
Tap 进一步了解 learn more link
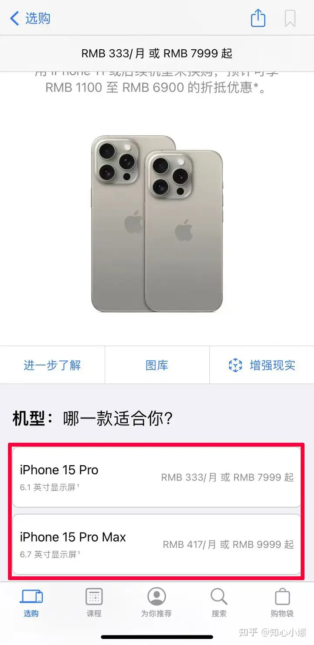tap(52, 365)
